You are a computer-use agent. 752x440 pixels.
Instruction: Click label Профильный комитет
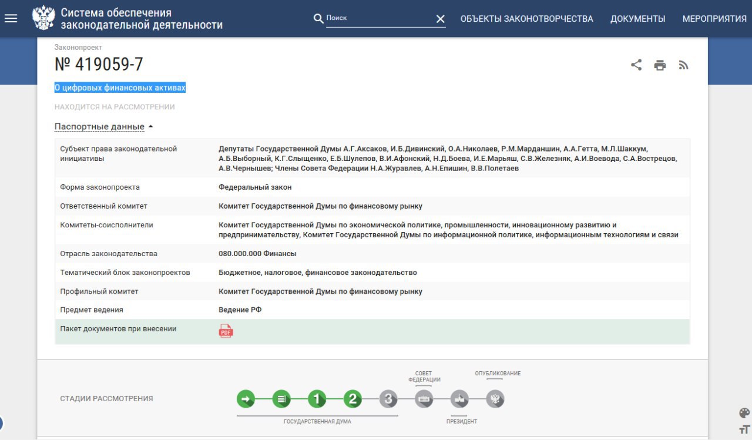coord(99,291)
